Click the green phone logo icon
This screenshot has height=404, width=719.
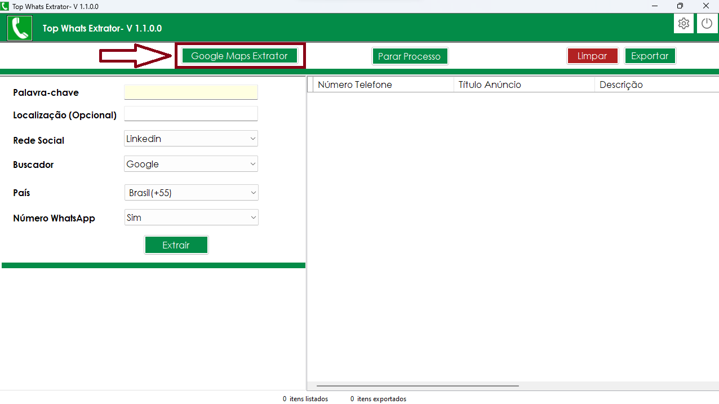point(20,28)
